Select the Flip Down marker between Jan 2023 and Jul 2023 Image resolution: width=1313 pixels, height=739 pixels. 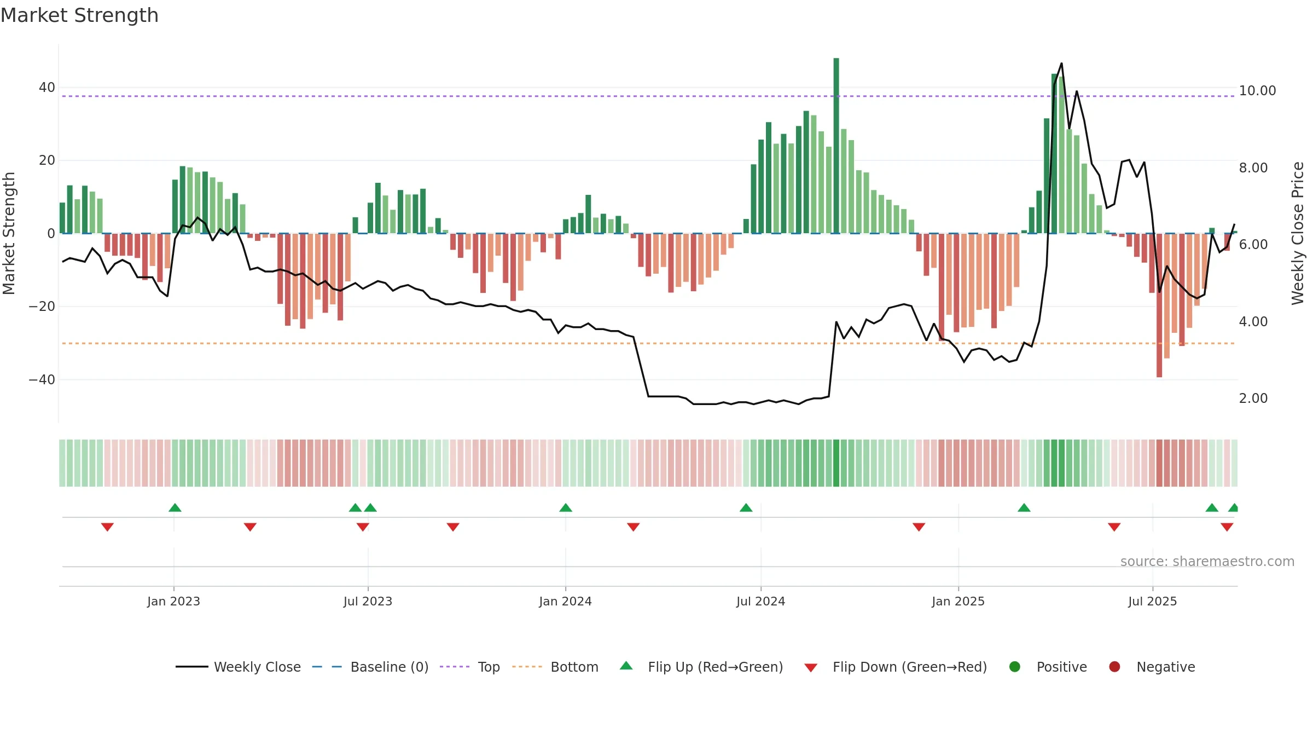click(250, 527)
